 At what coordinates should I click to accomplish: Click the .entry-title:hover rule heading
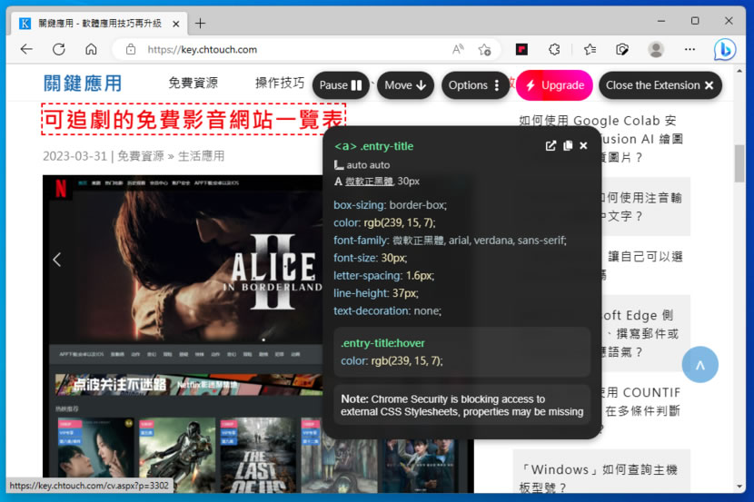coord(382,343)
